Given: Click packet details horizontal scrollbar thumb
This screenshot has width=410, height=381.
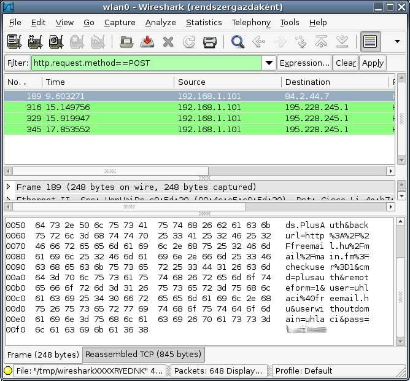Looking at the screenshot, I should point(129,207).
